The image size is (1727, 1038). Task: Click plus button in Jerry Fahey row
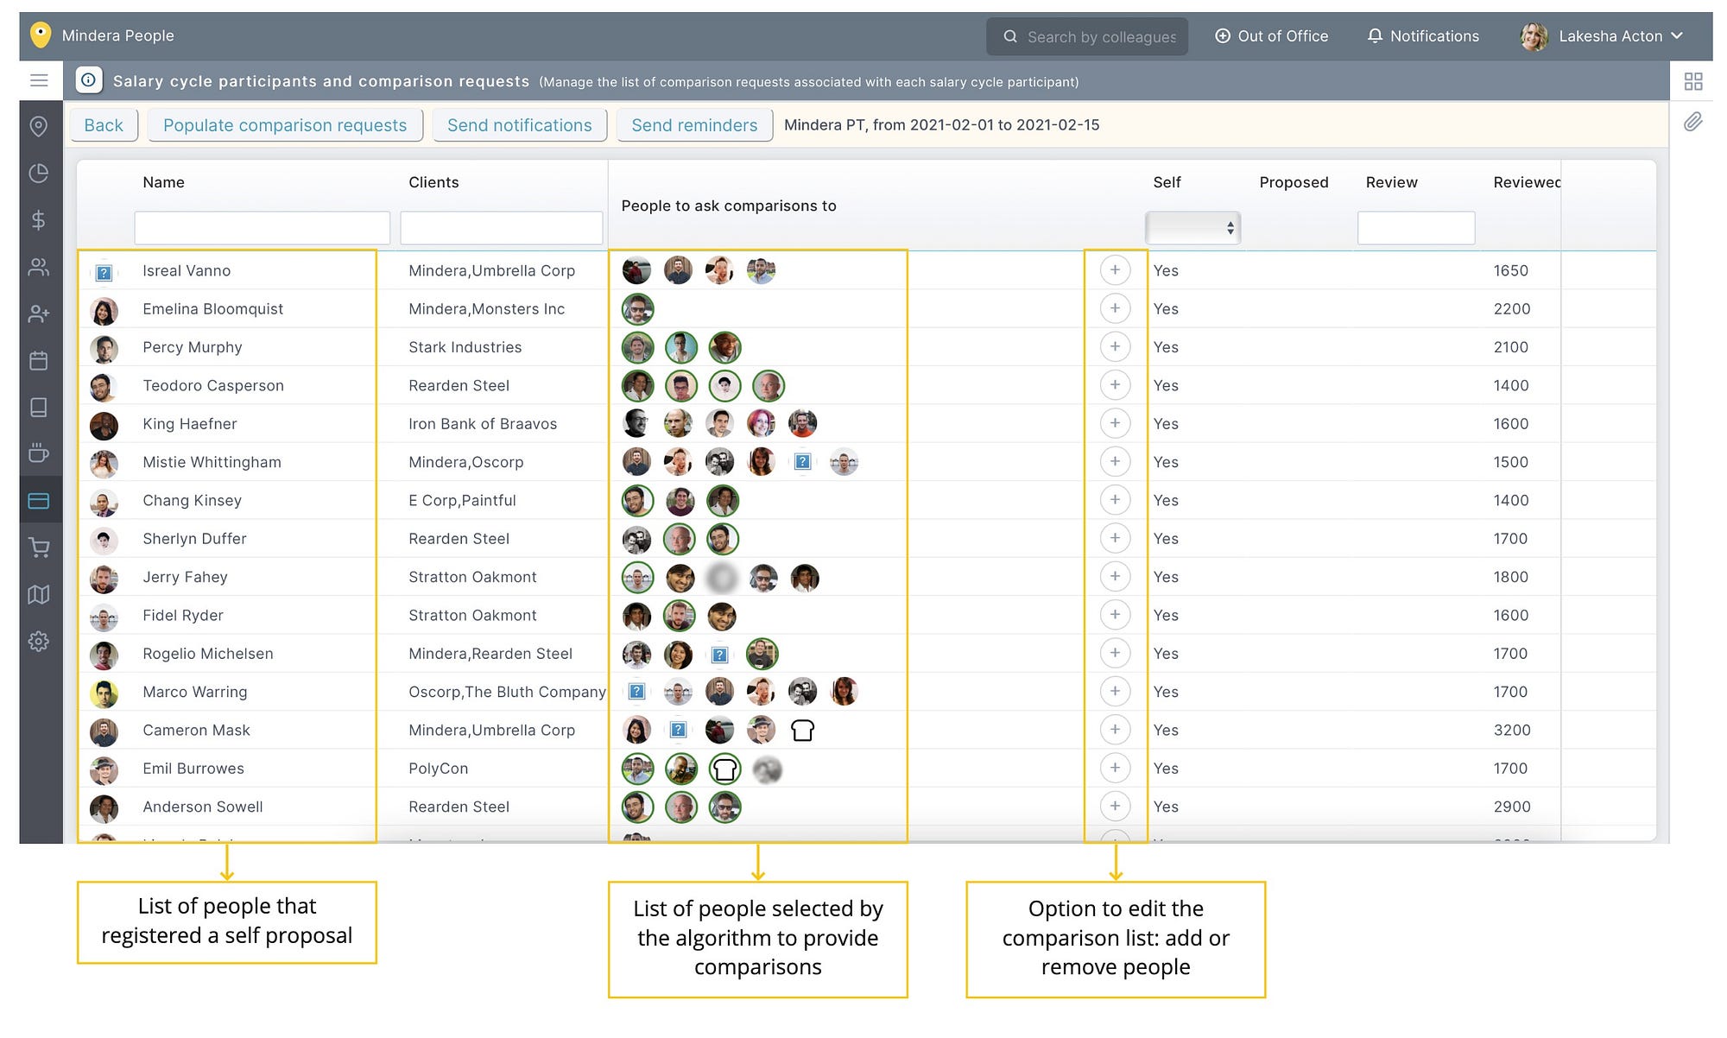[x=1115, y=577]
